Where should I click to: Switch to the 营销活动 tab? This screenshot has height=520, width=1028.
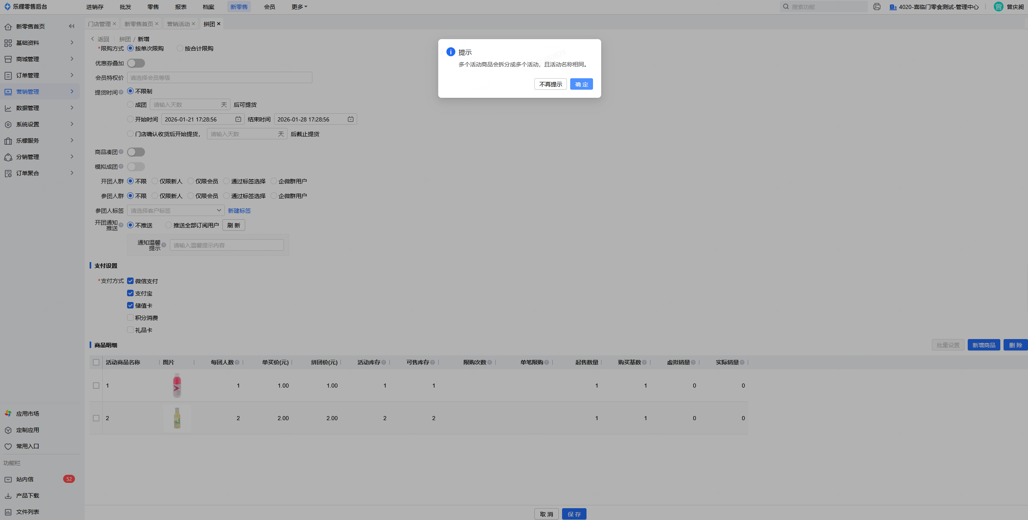point(178,24)
